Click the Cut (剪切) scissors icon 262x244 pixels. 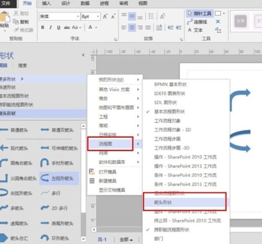click(x=16, y=13)
